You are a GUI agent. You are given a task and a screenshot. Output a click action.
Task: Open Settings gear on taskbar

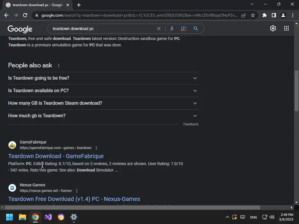point(74,217)
